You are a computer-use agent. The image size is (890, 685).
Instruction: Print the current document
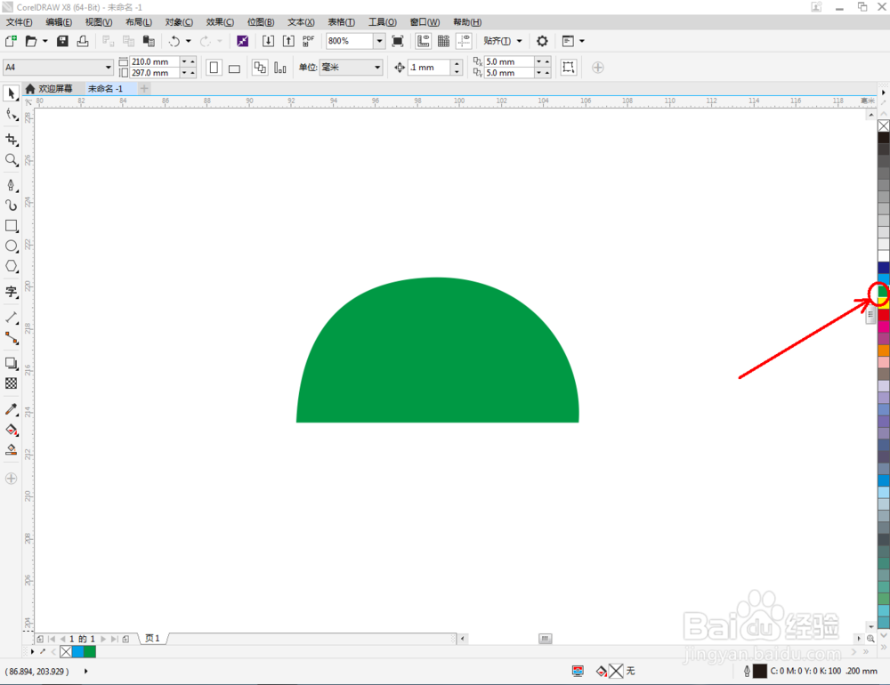pyautogui.click(x=83, y=41)
